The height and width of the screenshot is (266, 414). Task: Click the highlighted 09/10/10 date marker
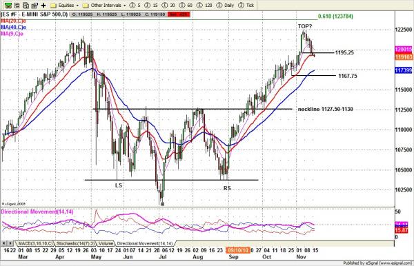point(238,250)
